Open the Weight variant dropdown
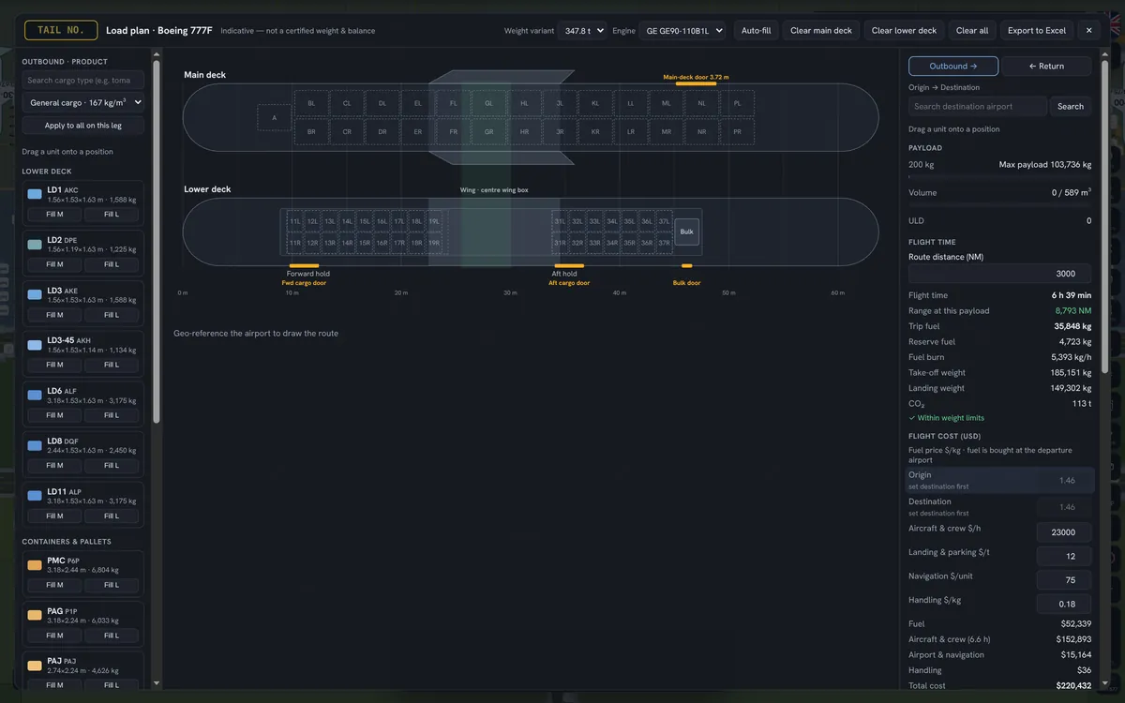Screen dimensions: 1125x703 click(583, 30)
